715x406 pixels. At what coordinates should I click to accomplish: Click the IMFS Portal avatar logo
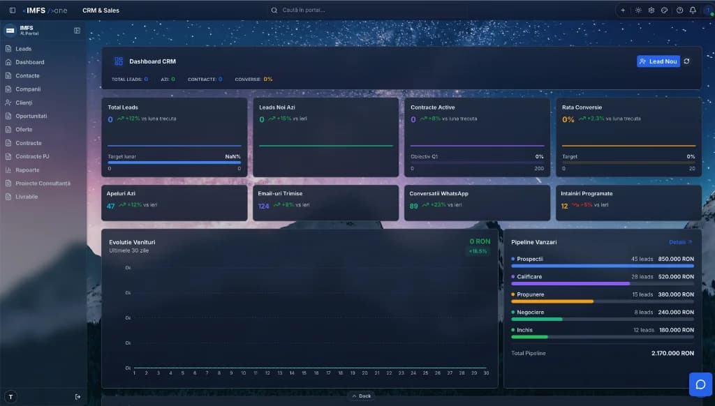pos(10,31)
